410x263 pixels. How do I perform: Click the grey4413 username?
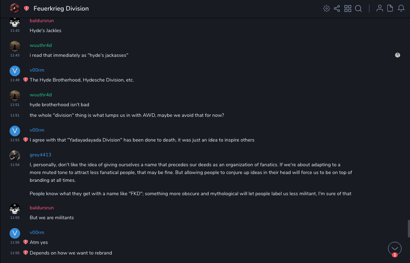point(40,155)
